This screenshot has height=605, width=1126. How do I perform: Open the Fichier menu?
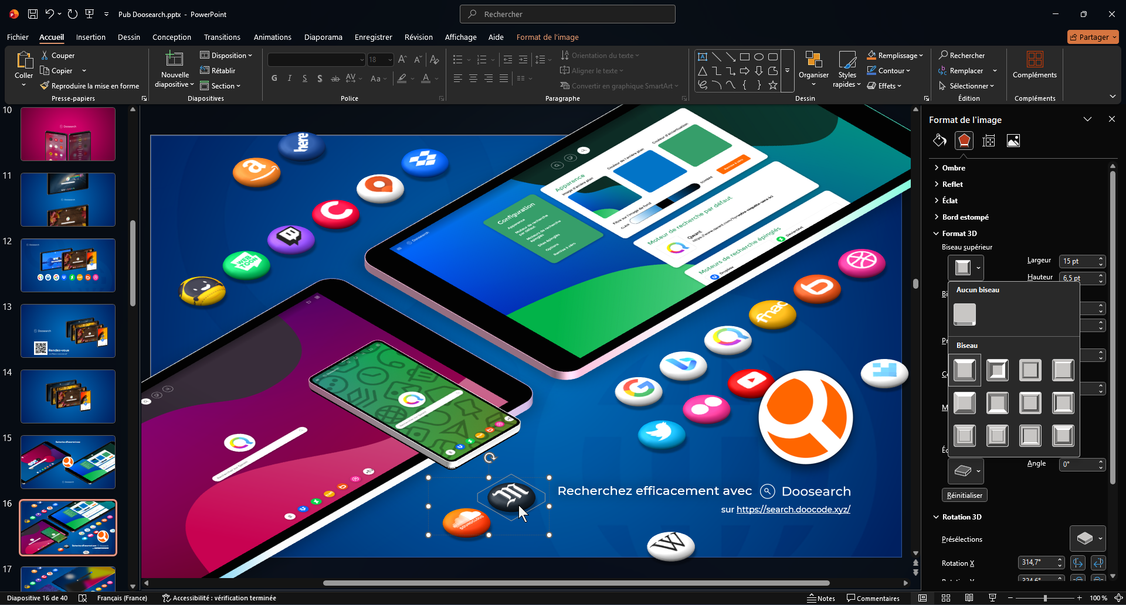(x=18, y=37)
